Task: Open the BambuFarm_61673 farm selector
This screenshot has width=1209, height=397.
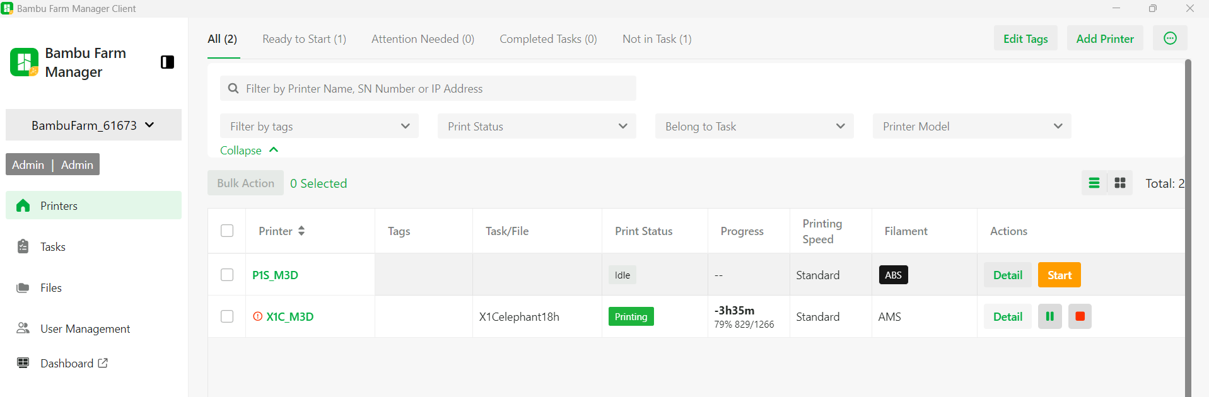Action: click(x=93, y=125)
